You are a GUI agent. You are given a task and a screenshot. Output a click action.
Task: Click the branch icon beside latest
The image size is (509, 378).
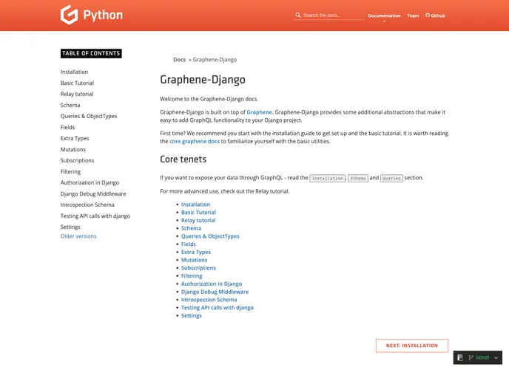click(x=471, y=357)
